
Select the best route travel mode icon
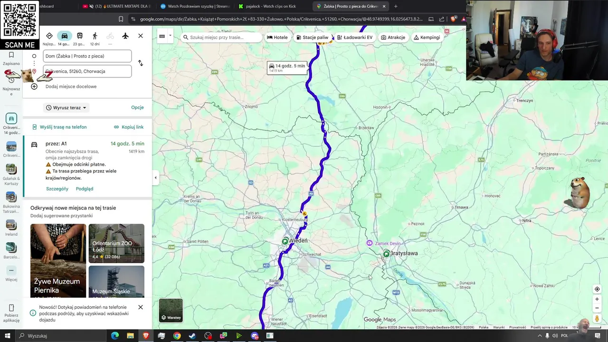point(49,36)
